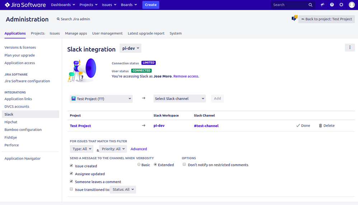358x205 pixels.
Task: Expand the Issues menu in top bar
Action: point(109,5)
